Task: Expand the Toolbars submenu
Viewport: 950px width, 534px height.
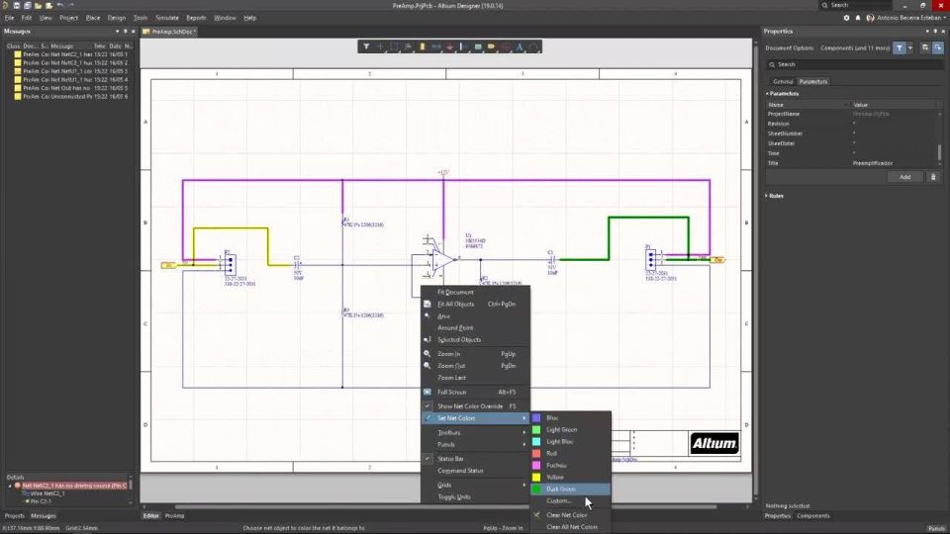Action: [475, 433]
